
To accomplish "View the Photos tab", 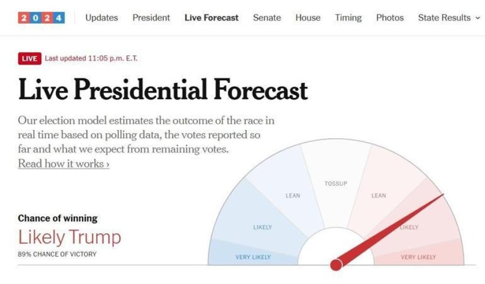I will [x=390, y=18].
